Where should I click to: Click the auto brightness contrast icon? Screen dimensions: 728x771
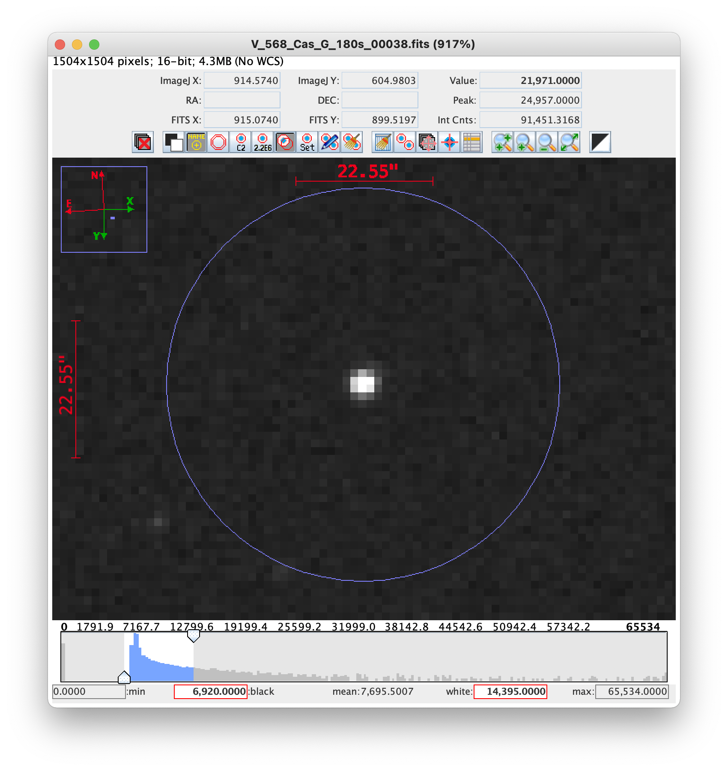pyautogui.click(x=600, y=142)
